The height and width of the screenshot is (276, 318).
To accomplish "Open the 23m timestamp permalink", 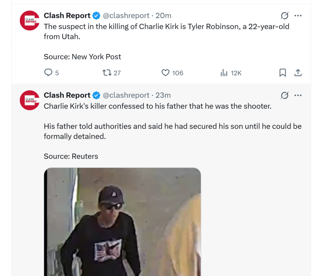I will (x=163, y=95).
